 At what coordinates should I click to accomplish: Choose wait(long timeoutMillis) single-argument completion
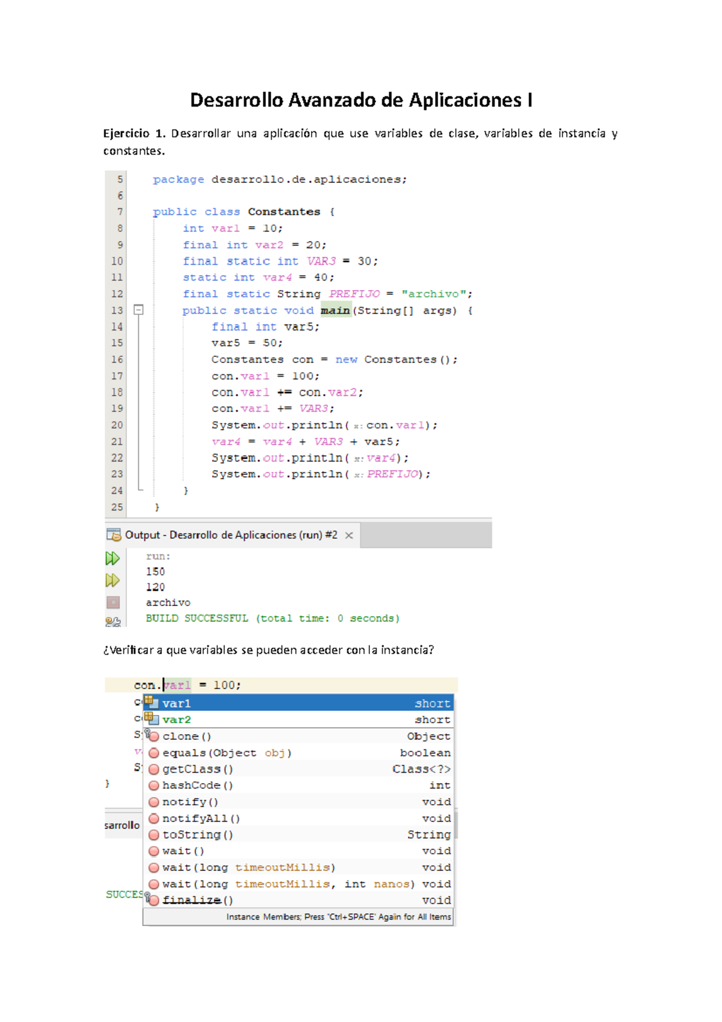298,867
